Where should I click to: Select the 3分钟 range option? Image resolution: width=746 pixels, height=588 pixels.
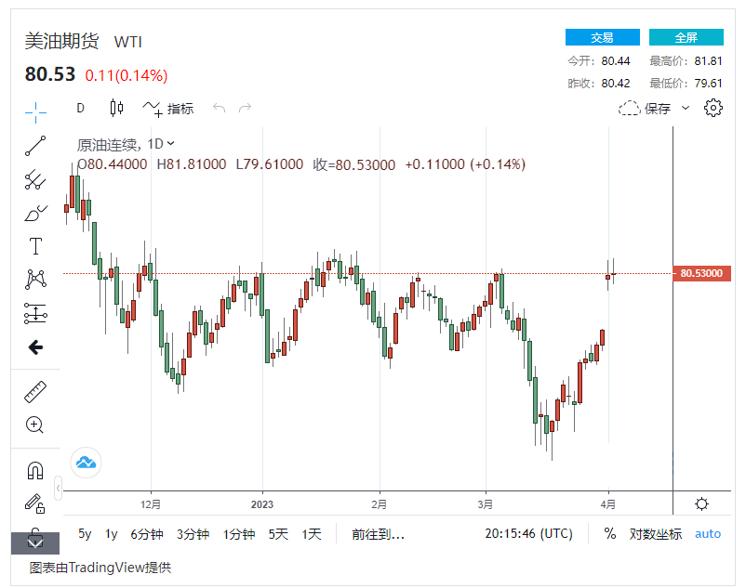(x=193, y=534)
